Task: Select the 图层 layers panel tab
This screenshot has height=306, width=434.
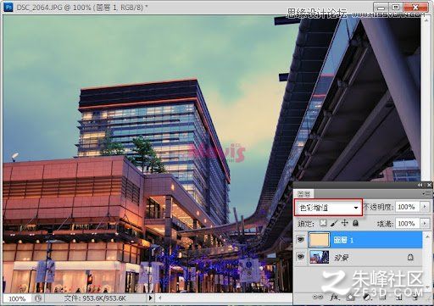Action: tap(304, 194)
